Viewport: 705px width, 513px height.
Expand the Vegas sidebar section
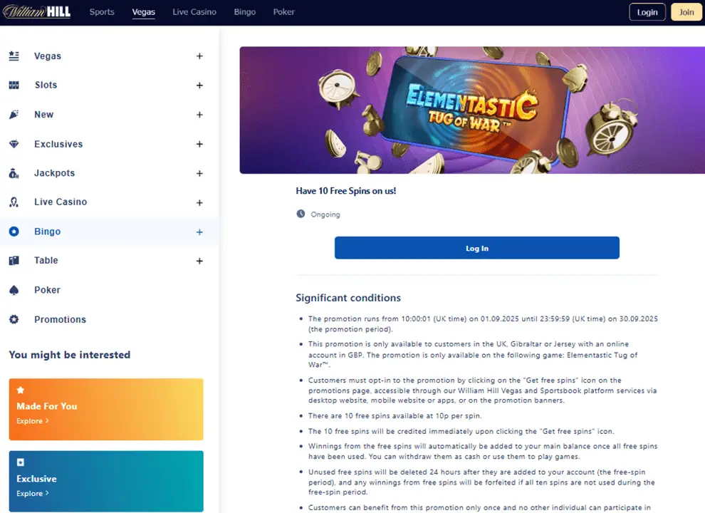tap(199, 56)
